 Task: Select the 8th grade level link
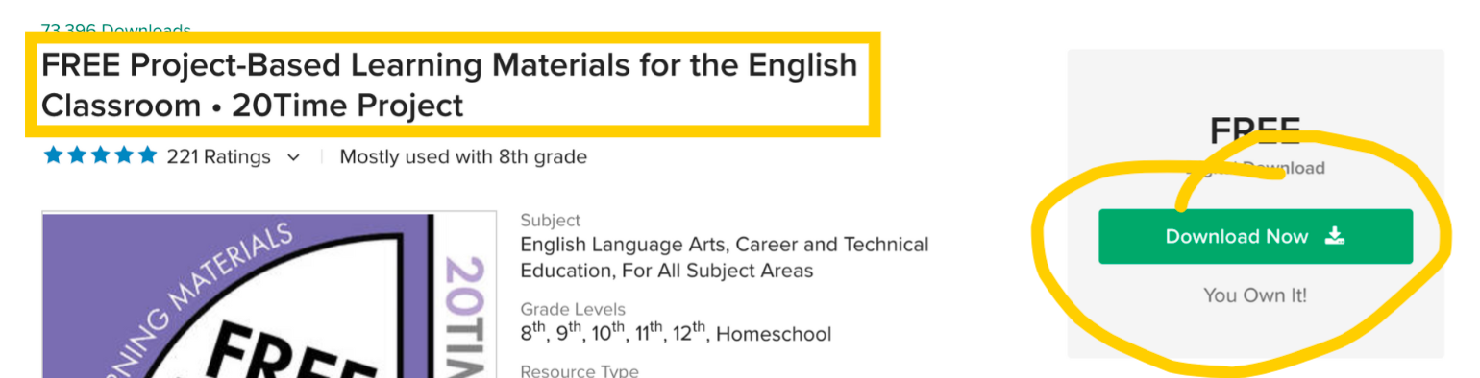point(536,333)
